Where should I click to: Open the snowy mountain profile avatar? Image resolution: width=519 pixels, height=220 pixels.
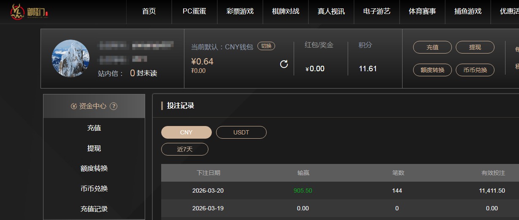(70, 59)
